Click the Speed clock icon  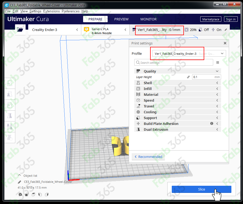(x=138, y=100)
